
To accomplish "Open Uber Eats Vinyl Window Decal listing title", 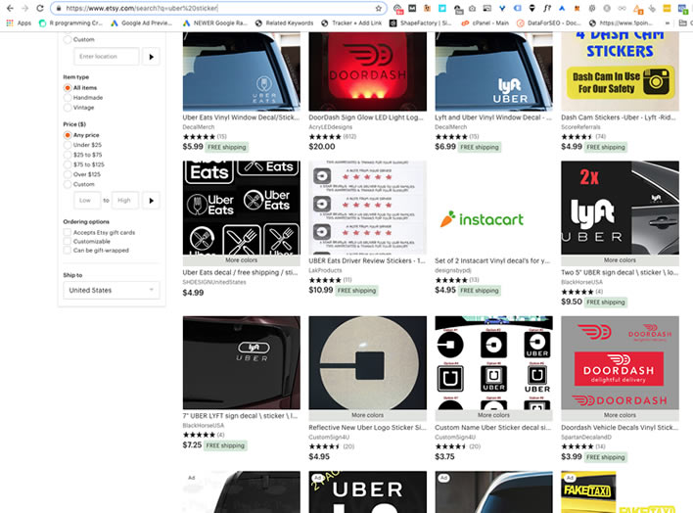I will pyautogui.click(x=242, y=117).
